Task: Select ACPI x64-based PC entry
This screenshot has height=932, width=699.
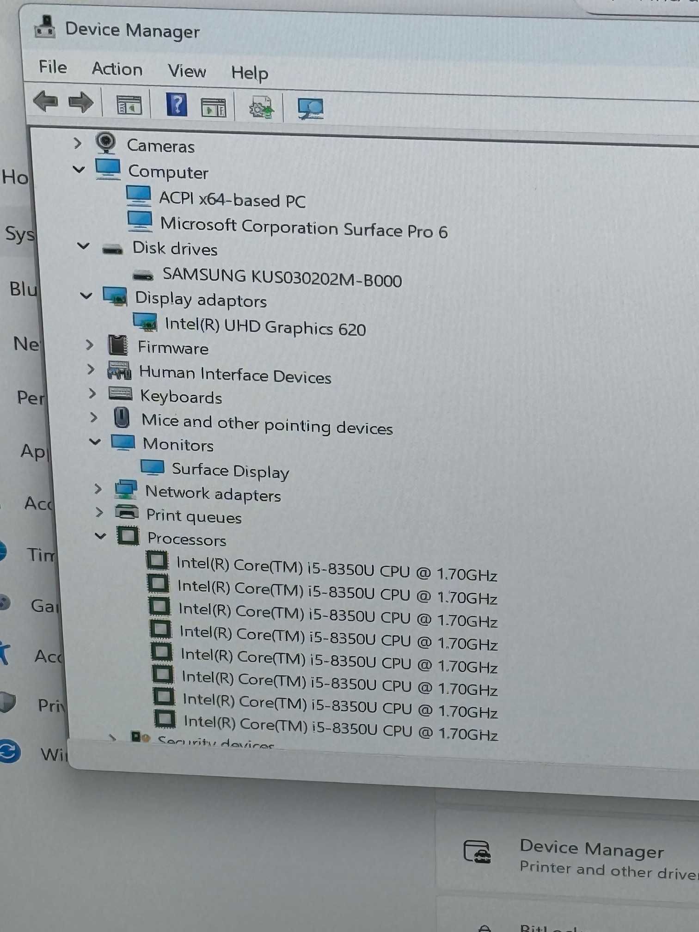Action: coord(232,200)
